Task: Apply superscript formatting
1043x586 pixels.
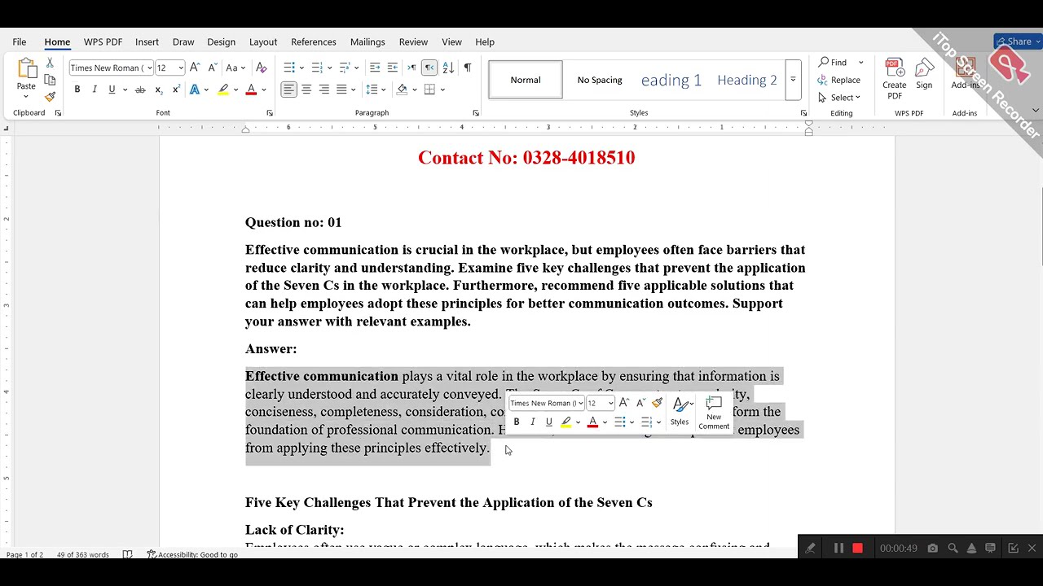Action: click(175, 90)
